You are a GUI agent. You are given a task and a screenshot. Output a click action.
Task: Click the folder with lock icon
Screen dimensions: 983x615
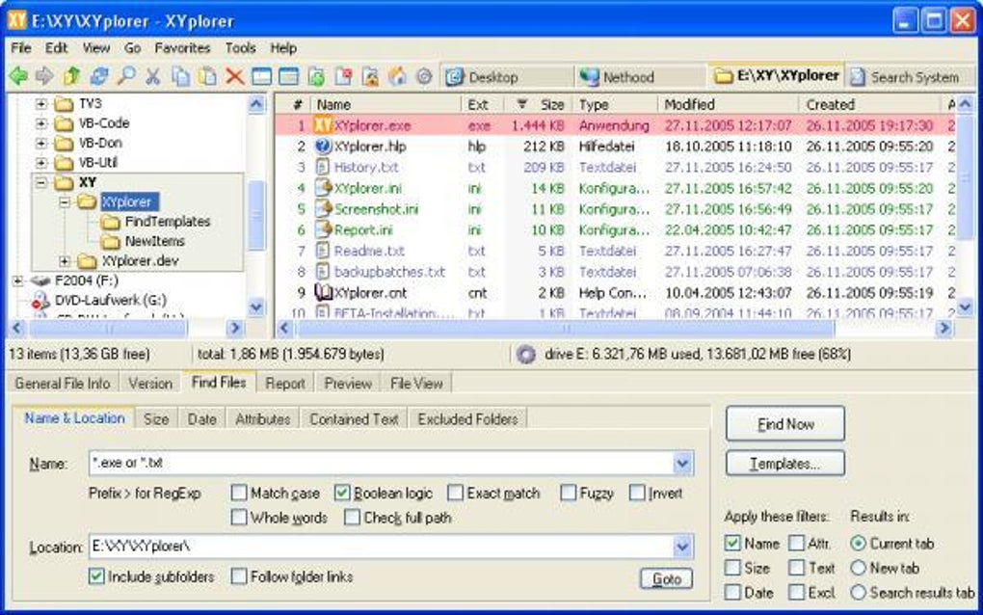370,76
